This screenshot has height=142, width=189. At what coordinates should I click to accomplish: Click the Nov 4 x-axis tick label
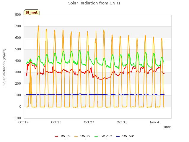154,122
